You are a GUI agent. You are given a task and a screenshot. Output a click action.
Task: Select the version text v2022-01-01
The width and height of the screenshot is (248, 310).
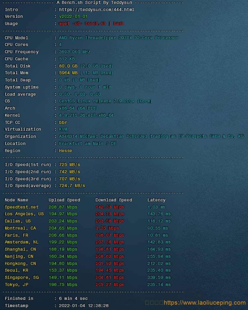tap(73, 16)
